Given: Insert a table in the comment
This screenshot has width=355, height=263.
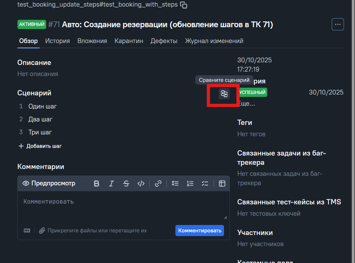Looking at the screenshot, I should [222, 184].
